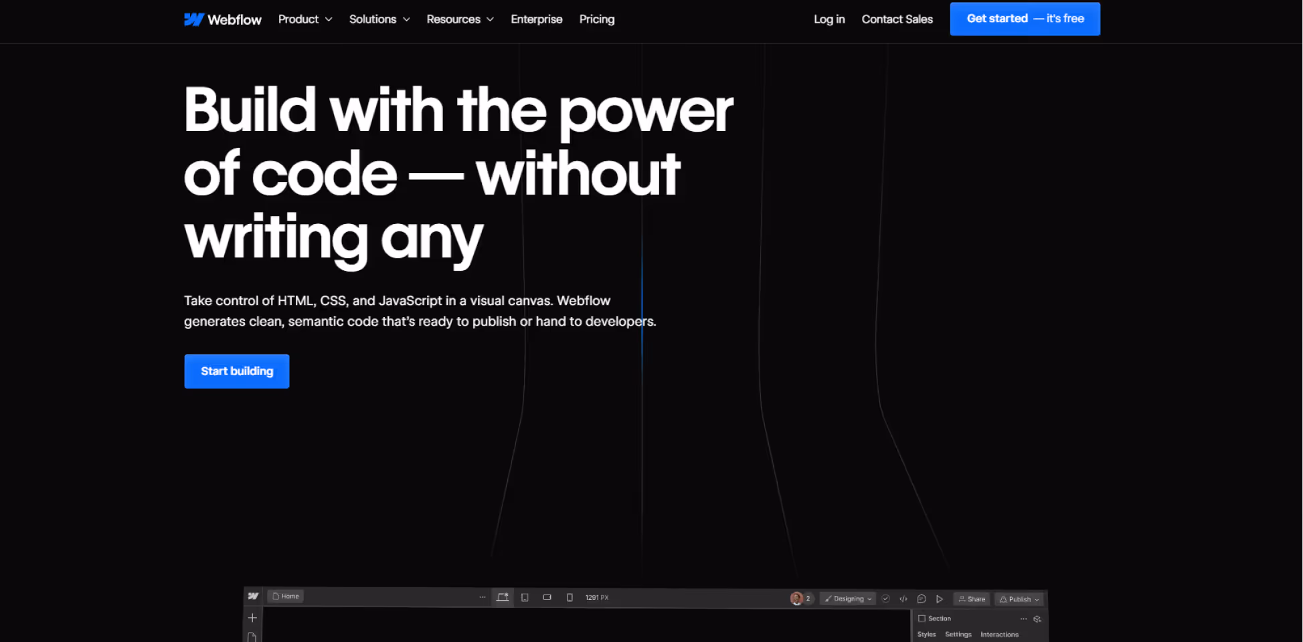Click the Start building button
The width and height of the screenshot is (1303, 642).
[237, 371]
